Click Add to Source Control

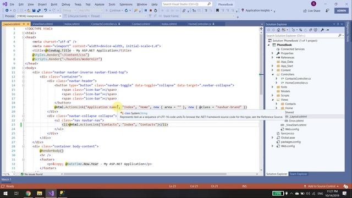click(x=321, y=186)
